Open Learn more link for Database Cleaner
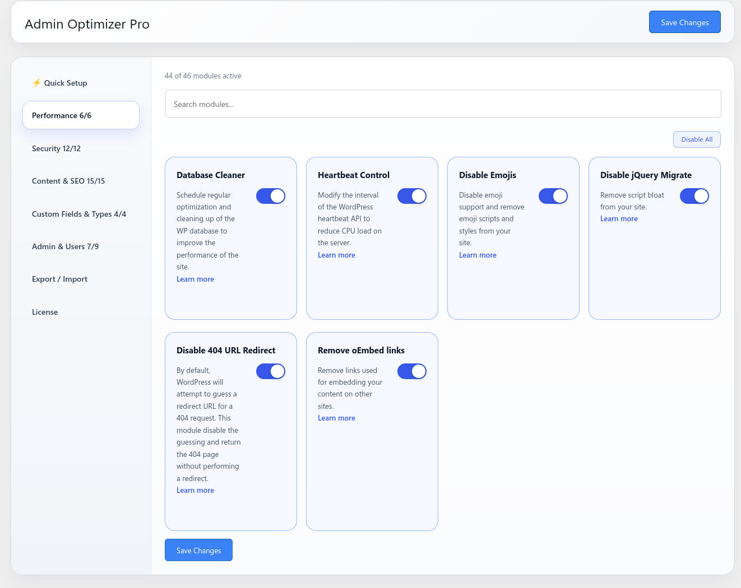 [195, 279]
